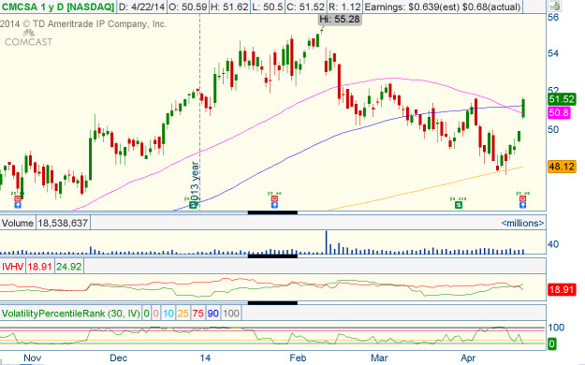Viewport: 585px width, 365px height.
Task: Click the L: 50.5 low value
Action: (x=267, y=7)
